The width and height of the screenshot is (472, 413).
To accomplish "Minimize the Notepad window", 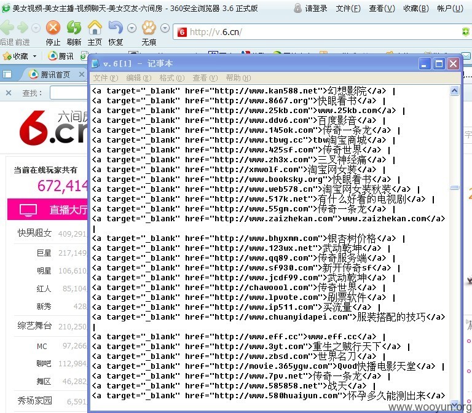I will click(425, 64).
